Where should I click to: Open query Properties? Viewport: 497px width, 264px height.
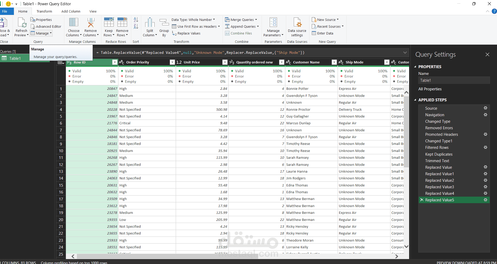point(41,20)
